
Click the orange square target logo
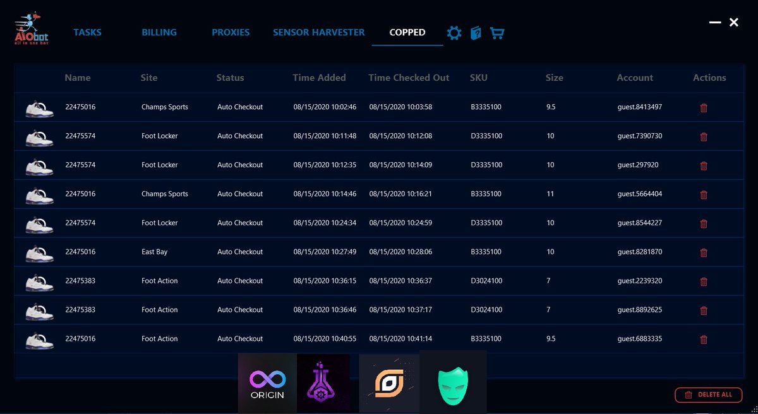[389, 384]
